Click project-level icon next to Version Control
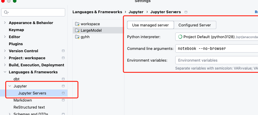258x115 pixels. click(x=63, y=51)
